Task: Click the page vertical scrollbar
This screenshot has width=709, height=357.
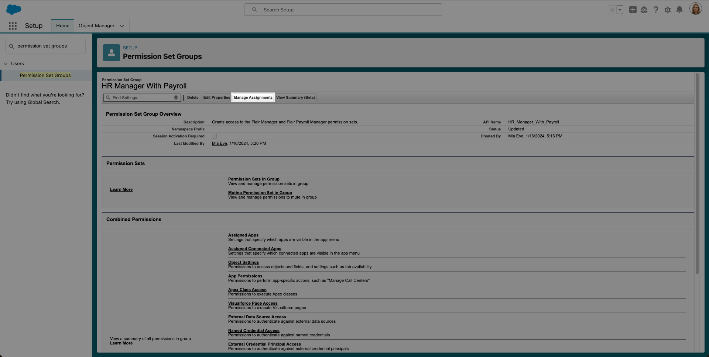Action: tap(697, 173)
